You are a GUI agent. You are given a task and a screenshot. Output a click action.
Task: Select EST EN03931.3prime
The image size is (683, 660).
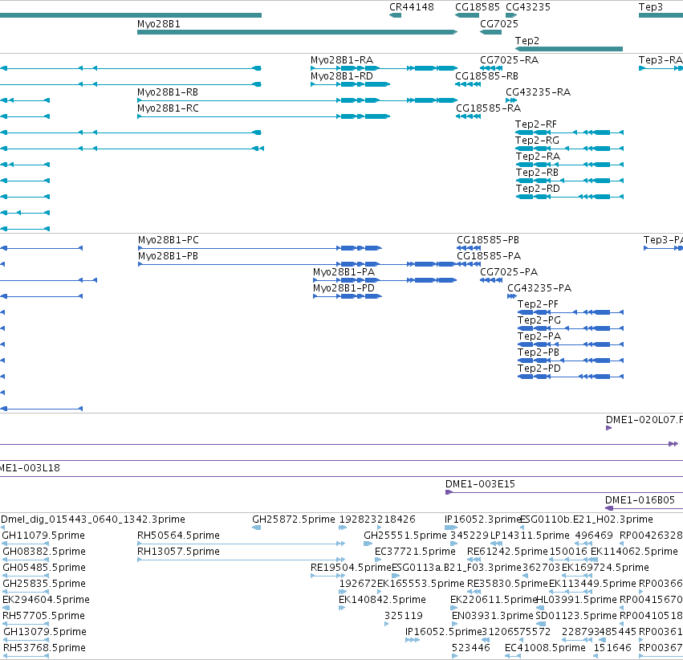coord(456,625)
